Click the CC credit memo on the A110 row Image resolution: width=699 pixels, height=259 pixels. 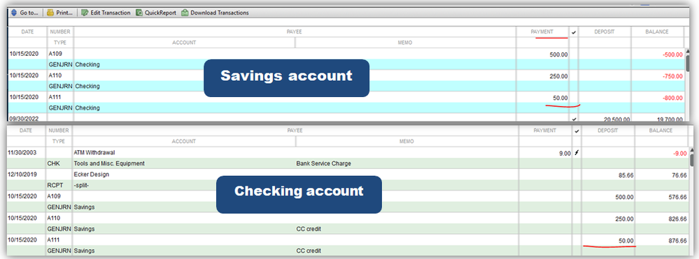tap(309, 229)
